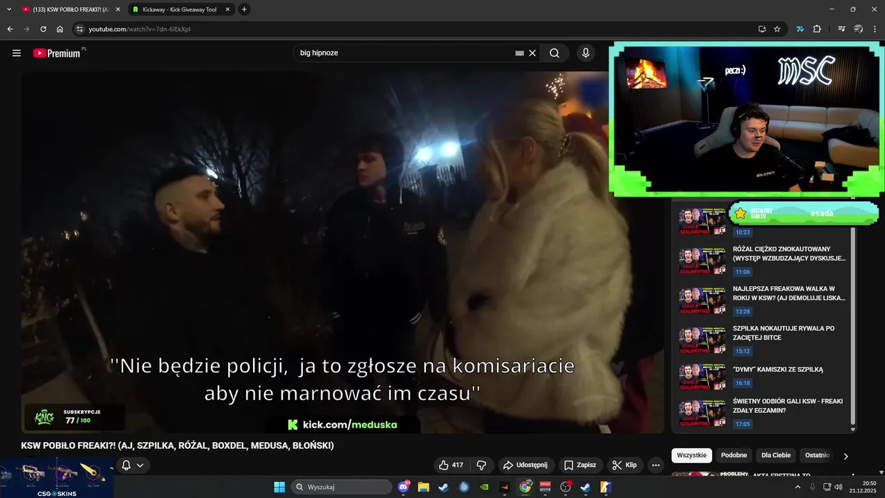Click Zapisz to save the video
This screenshot has width=885, height=498.
(579, 465)
